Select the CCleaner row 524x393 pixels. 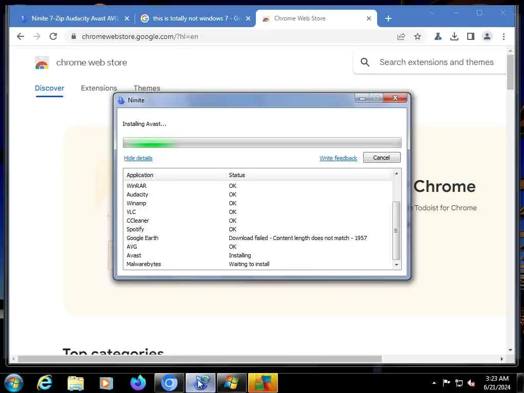(257, 221)
